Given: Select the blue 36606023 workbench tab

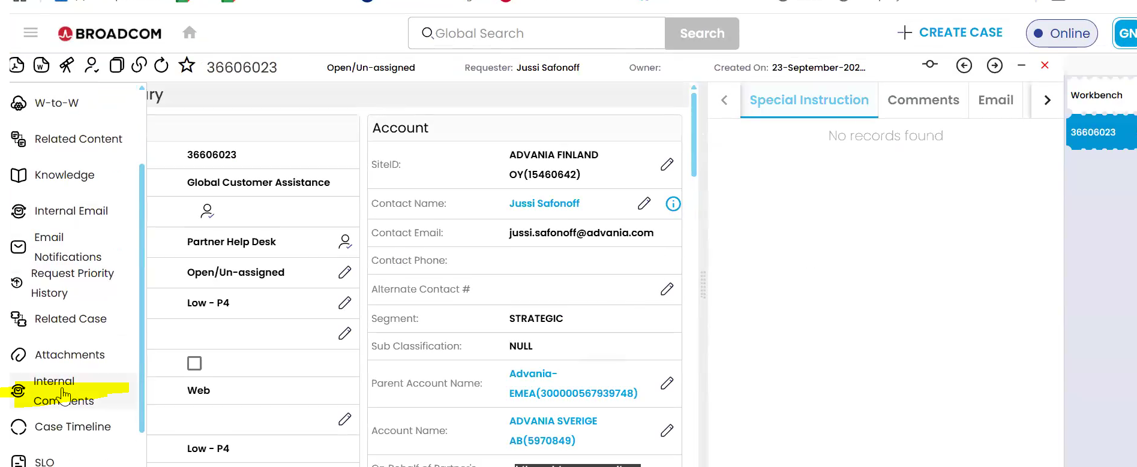Looking at the screenshot, I should pyautogui.click(x=1101, y=132).
